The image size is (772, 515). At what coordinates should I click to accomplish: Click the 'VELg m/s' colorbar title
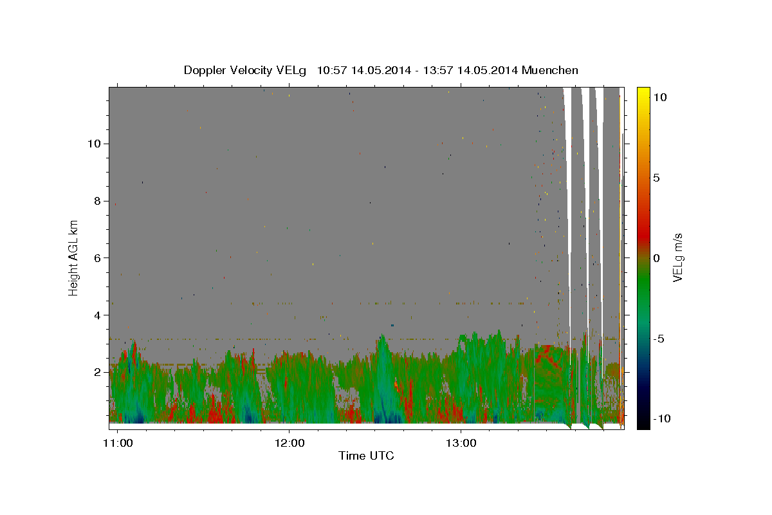(677, 257)
